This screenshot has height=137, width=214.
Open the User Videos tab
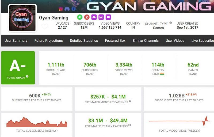[x=175, y=41]
